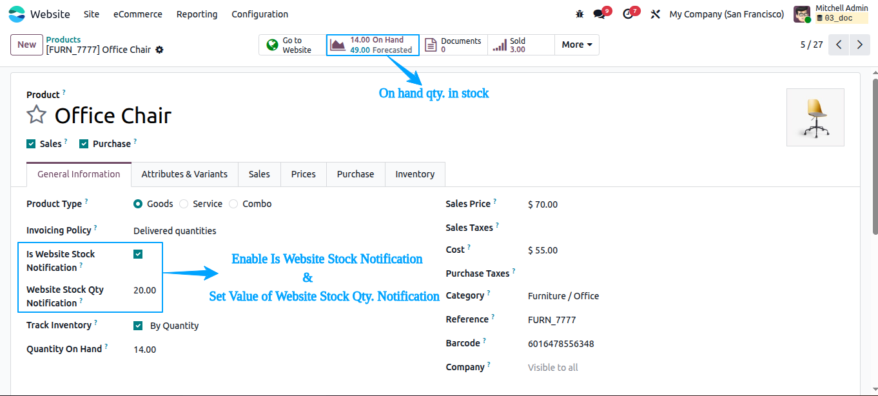Click the debug bug icon
The width and height of the screenshot is (878, 396).
580,14
